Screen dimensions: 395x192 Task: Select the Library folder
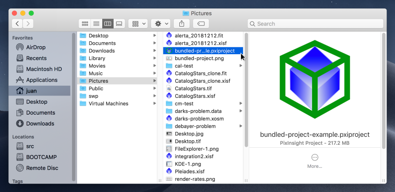pos(117,58)
